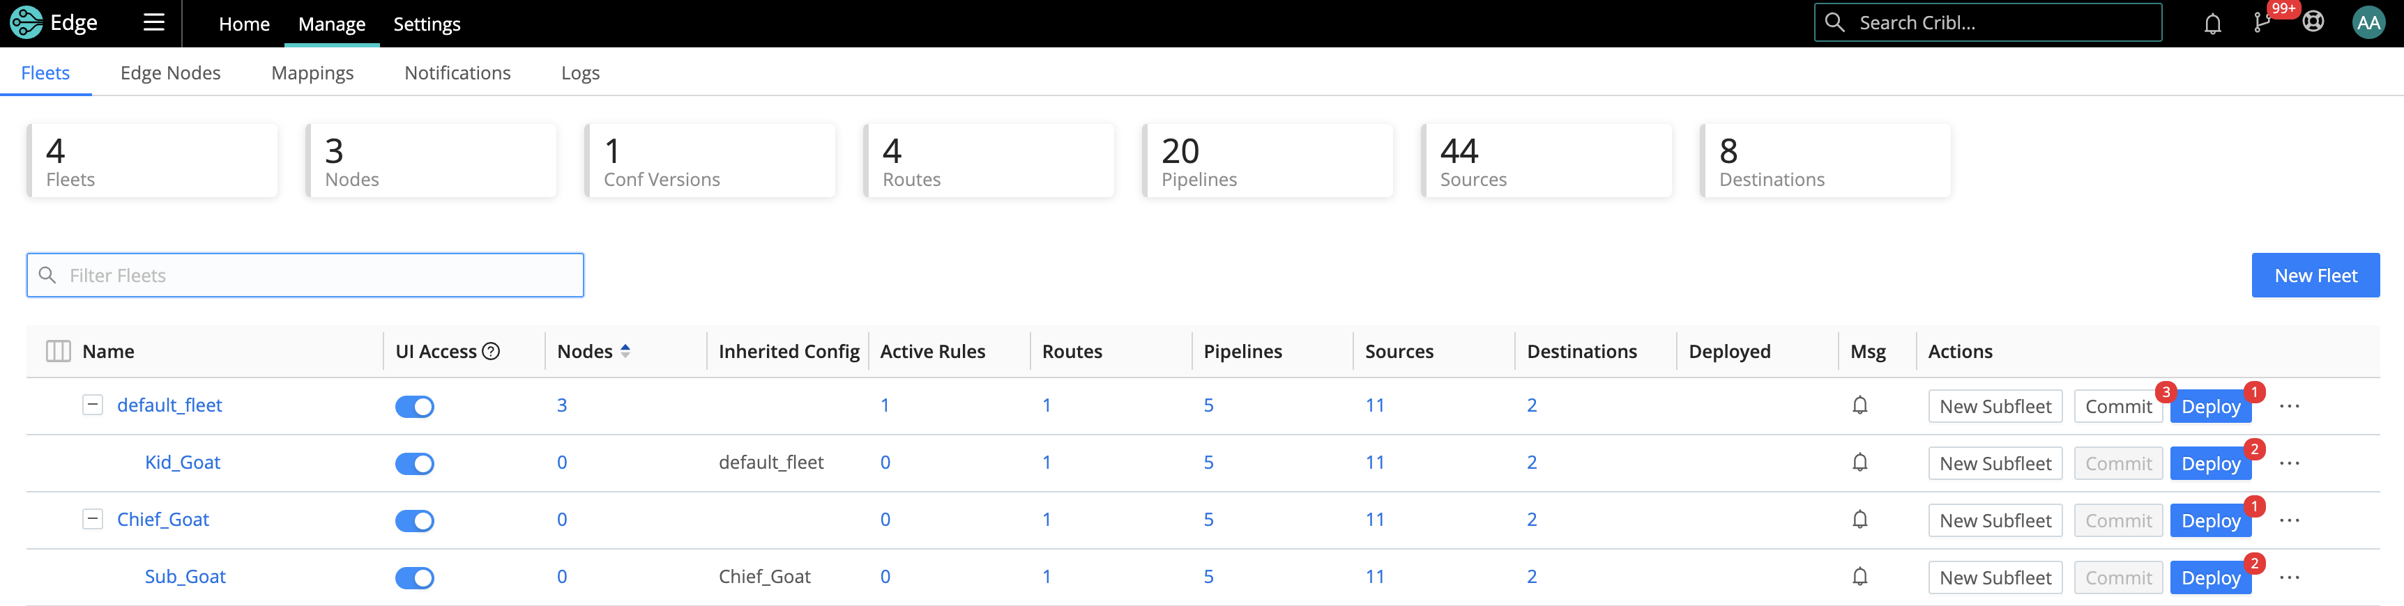The height and width of the screenshot is (606, 2404).
Task: Disable UI Access for Chief_Goat
Action: coord(414,520)
